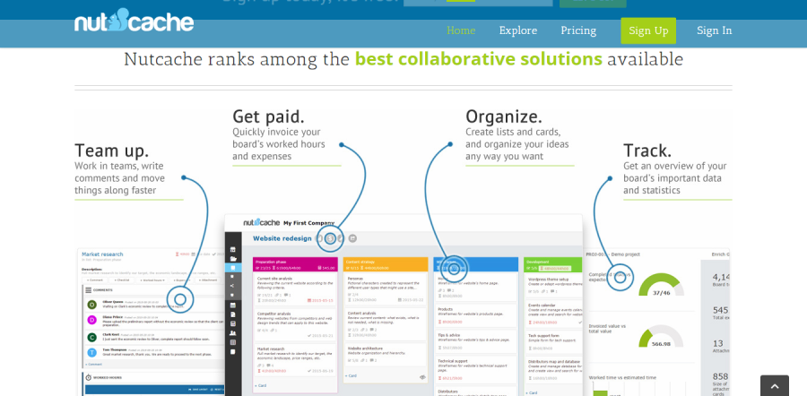Click the 'Organize.' heading

point(504,116)
